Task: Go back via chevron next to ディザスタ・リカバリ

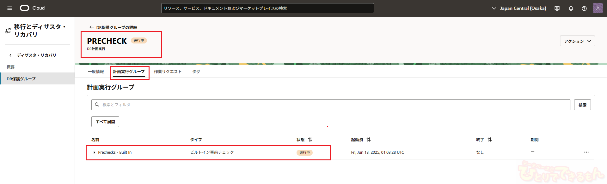Action: (10, 55)
